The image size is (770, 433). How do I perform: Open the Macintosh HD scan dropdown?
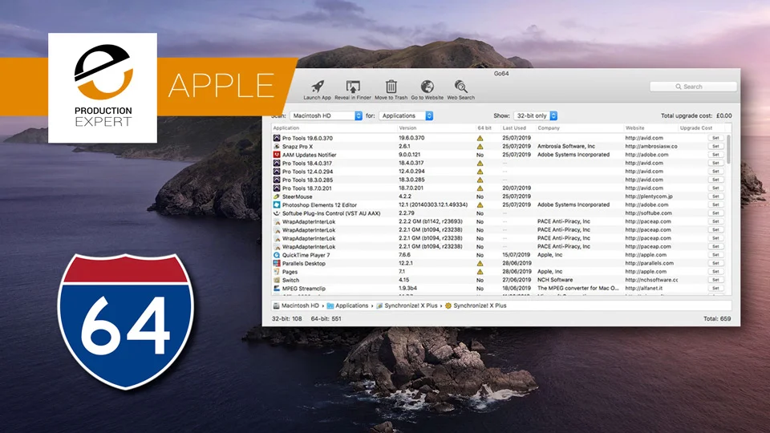coord(326,115)
